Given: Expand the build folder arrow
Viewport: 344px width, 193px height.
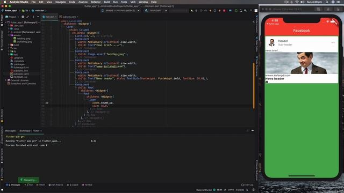Looking at the screenshot, I should pos(9,45).
